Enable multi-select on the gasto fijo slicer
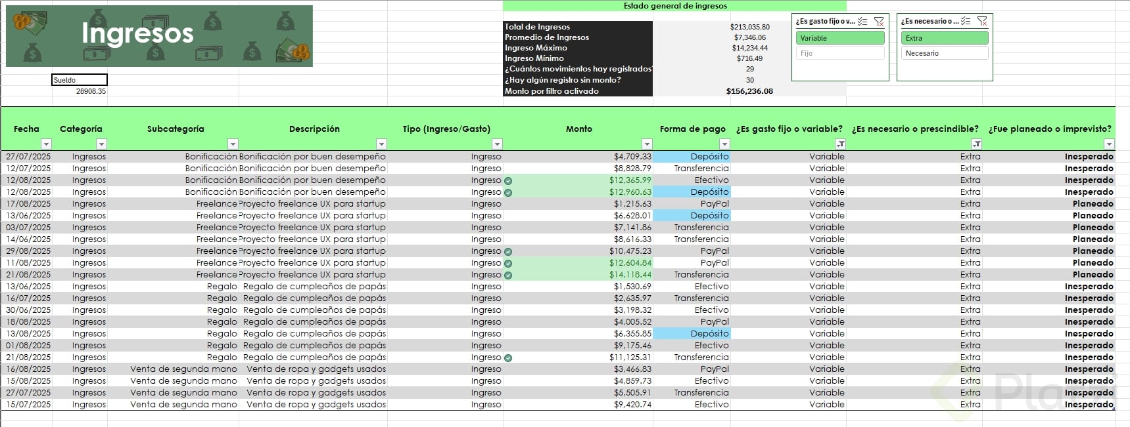The image size is (1130, 427). point(862,22)
